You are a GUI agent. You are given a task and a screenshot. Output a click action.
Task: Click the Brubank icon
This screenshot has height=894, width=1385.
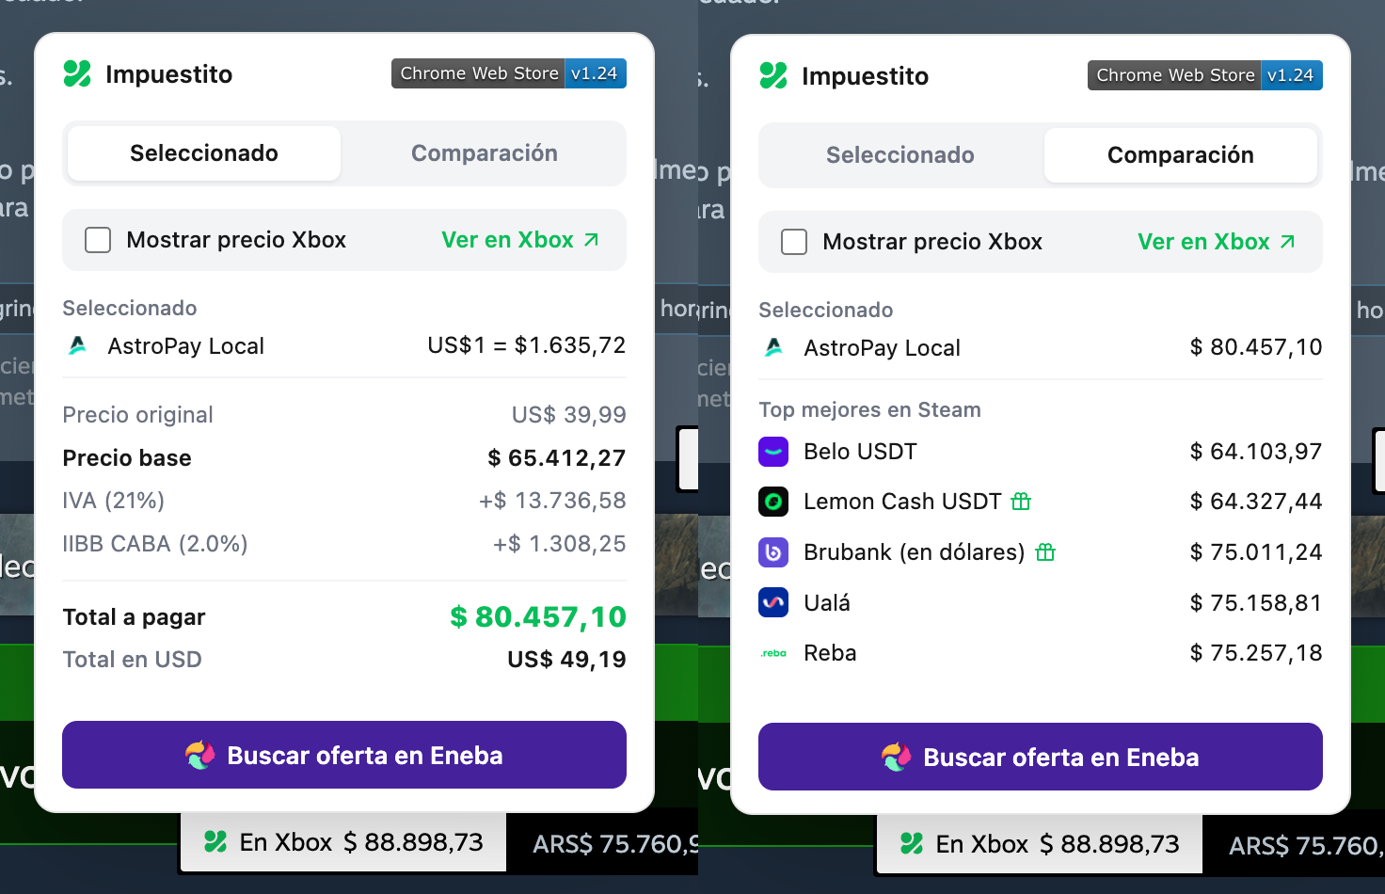pos(773,552)
